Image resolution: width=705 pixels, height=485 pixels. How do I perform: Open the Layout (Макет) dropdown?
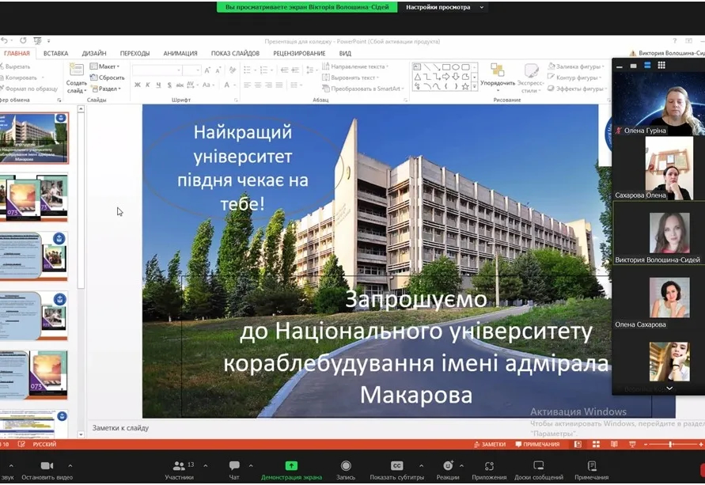click(x=108, y=66)
